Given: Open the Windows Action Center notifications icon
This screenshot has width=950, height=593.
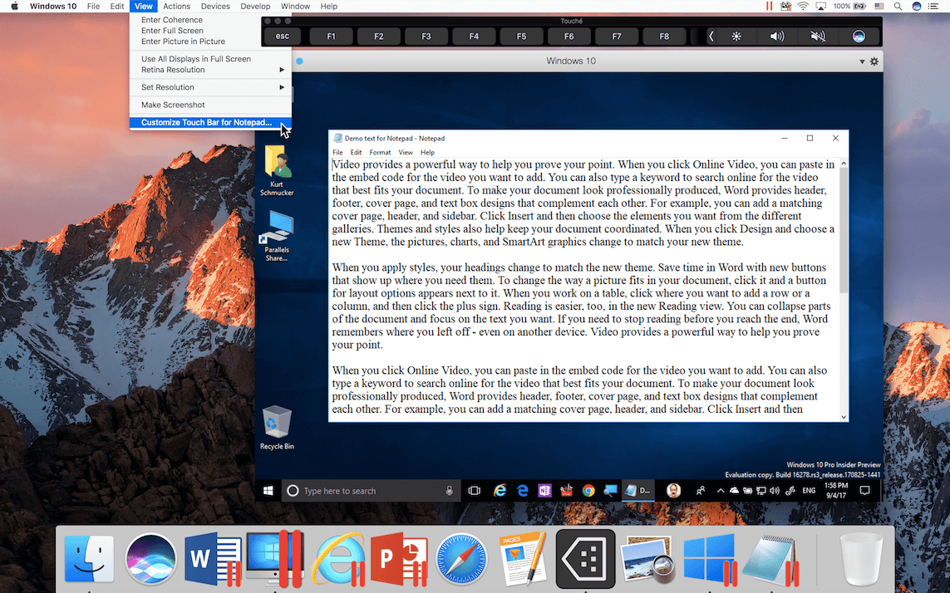Looking at the screenshot, I should click(864, 491).
